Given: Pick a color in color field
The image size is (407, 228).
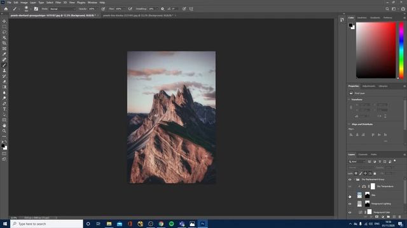Looking at the screenshot, I should point(376,51).
